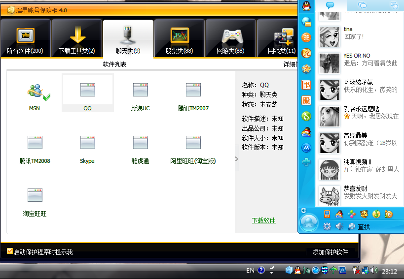This screenshot has height=279, width=404.
Task: Click the QQ main menu round button
Action: tap(309, 222)
